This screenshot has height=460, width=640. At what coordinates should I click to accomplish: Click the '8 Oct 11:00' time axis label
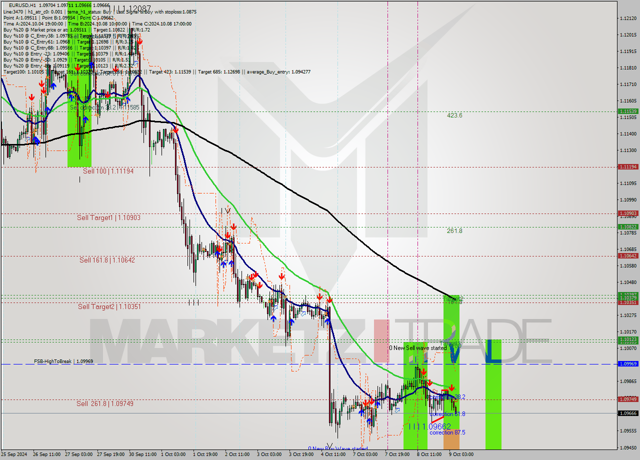(x=429, y=454)
